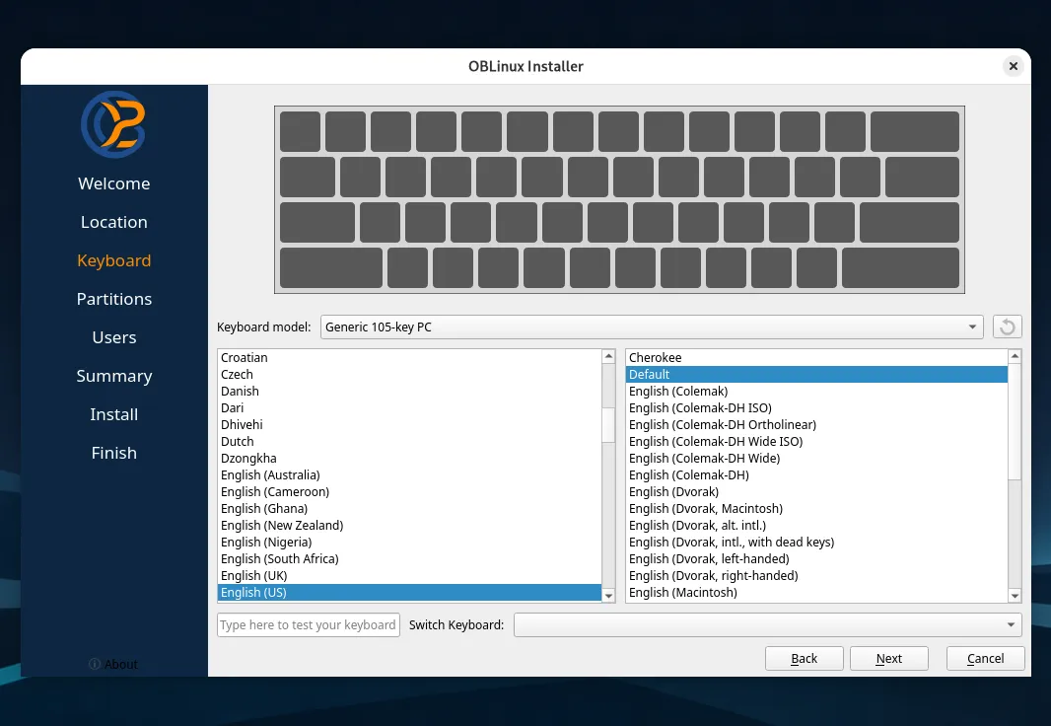
Task: Open the About link
Action: pos(120,664)
